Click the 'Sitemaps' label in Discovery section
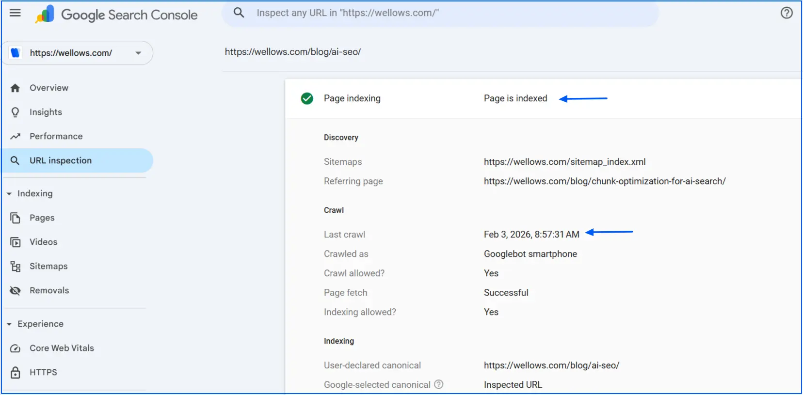The width and height of the screenshot is (803, 395). 343,162
